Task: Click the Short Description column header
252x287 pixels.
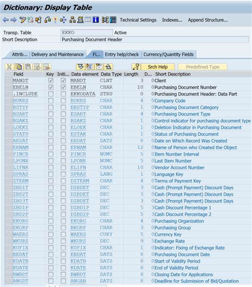Action: [x=173, y=74]
